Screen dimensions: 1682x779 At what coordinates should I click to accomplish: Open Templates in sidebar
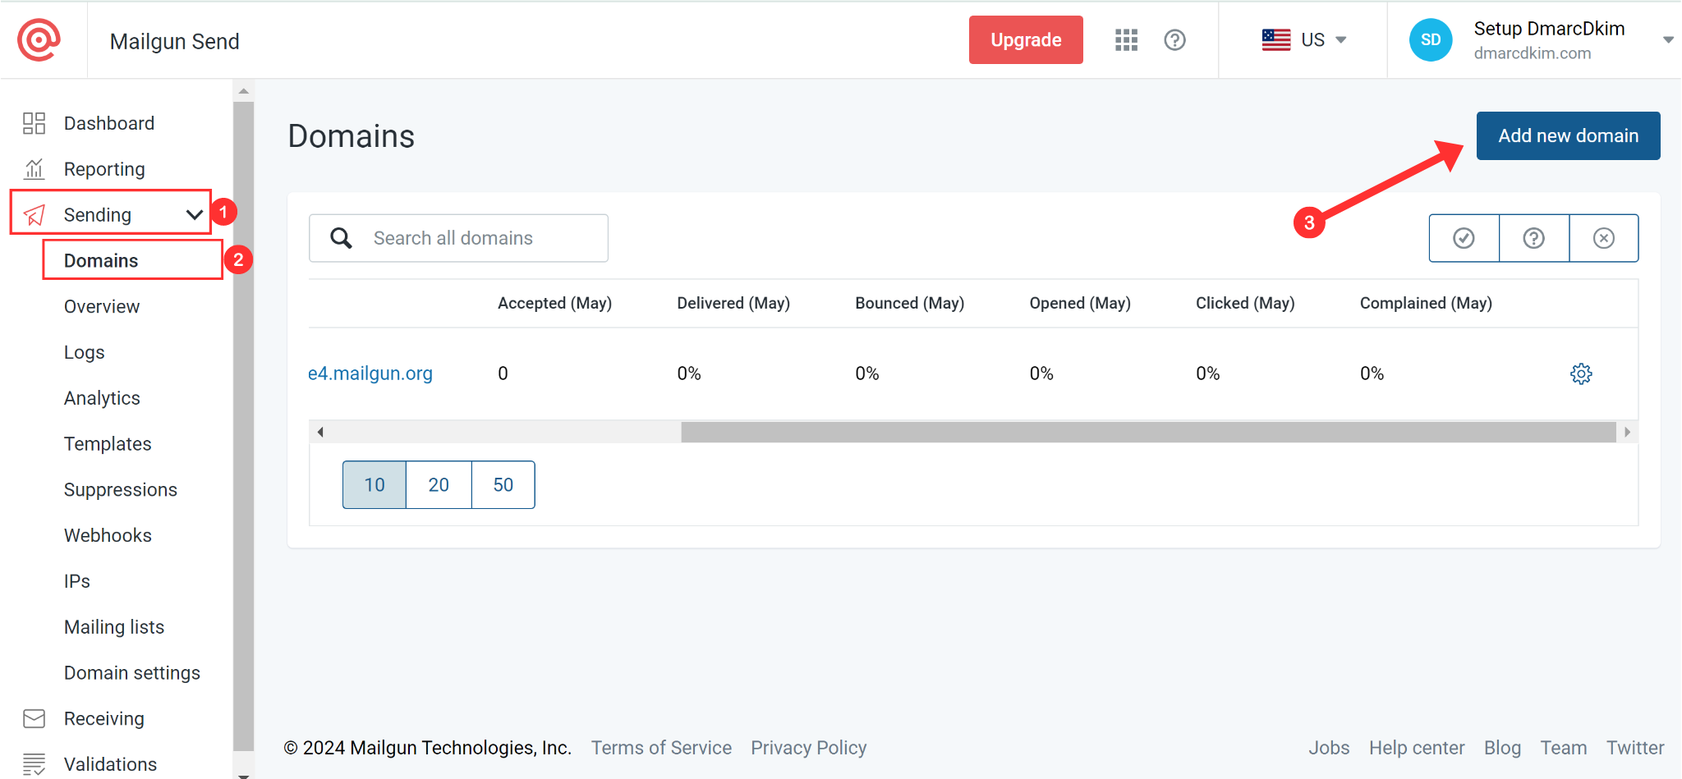(x=108, y=444)
